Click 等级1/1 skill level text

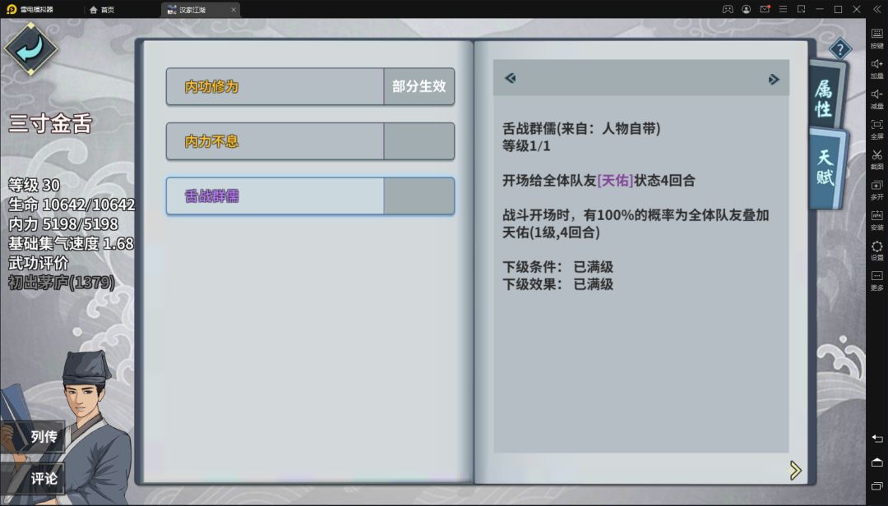(x=526, y=146)
